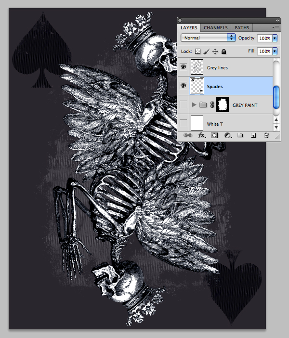
Task: Create a new group folder
Action: click(x=240, y=135)
